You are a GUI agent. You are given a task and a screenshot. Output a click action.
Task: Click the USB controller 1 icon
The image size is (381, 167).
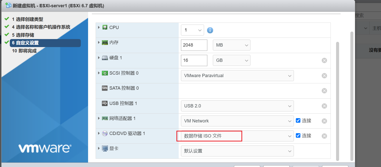[x=105, y=103]
